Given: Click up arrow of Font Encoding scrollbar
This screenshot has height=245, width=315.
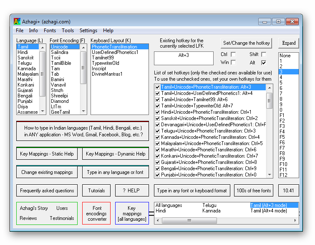Looking at the screenshot, I should 83,48.
